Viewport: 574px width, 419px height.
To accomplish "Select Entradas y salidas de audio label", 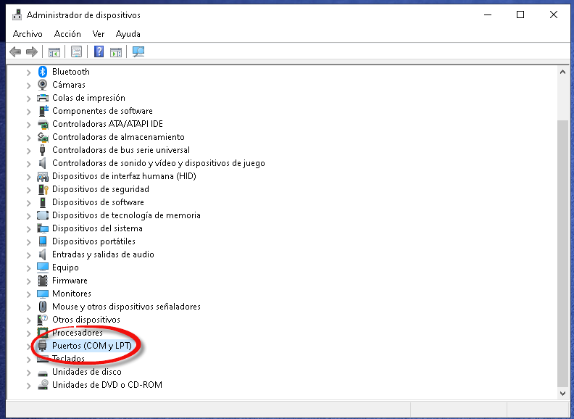I will (103, 254).
